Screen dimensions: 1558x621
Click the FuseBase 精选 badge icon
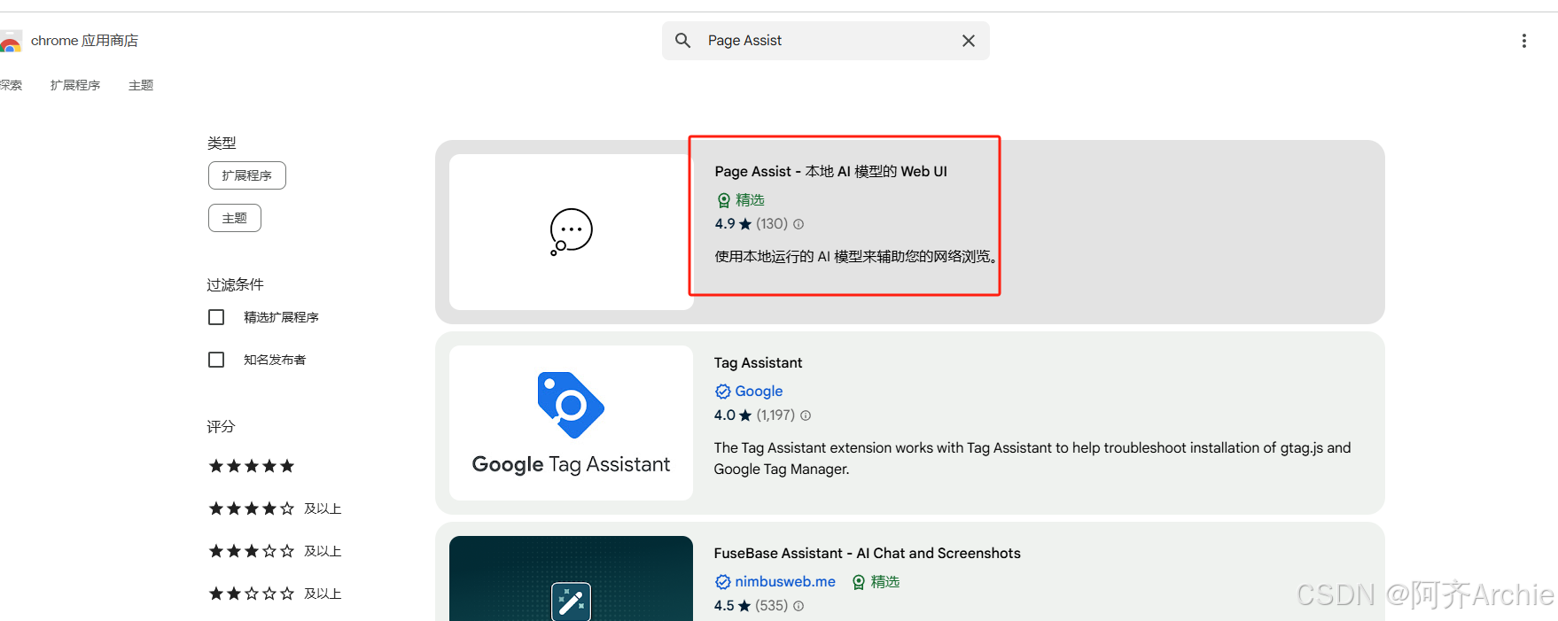859,582
